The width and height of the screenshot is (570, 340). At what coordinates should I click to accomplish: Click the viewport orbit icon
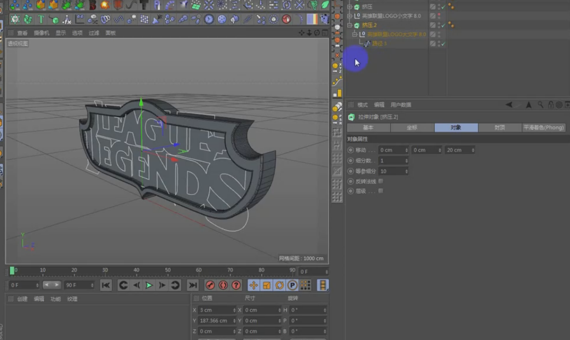tap(317, 33)
